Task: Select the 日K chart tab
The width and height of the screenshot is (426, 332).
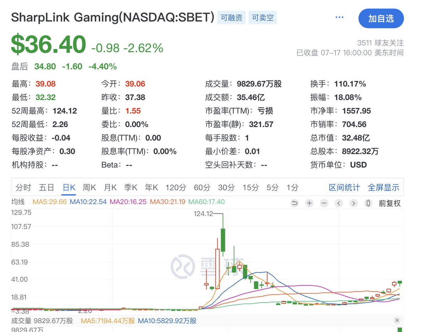Action: pos(69,187)
